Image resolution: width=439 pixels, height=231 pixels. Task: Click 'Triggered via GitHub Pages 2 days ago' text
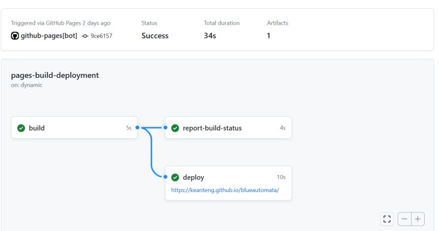pyautogui.click(x=61, y=23)
